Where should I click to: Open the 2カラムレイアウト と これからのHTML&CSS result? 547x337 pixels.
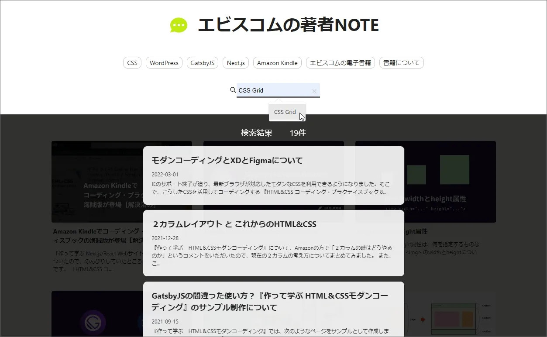(234, 224)
